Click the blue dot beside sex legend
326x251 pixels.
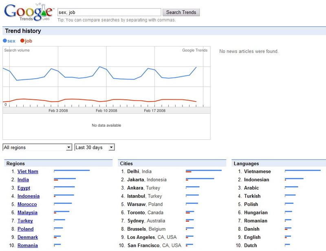(x=5, y=41)
